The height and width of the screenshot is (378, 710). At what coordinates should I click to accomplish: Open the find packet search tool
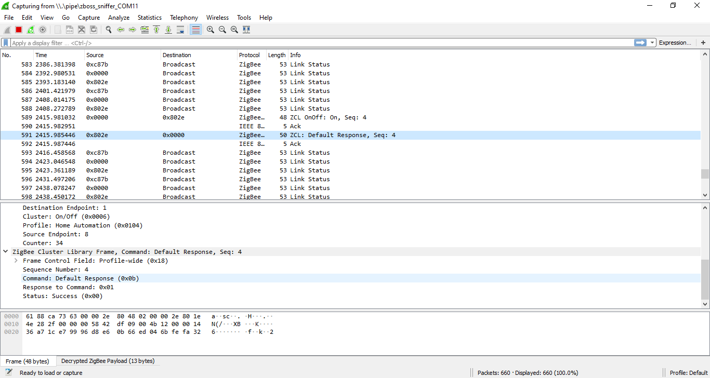tap(109, 30)
